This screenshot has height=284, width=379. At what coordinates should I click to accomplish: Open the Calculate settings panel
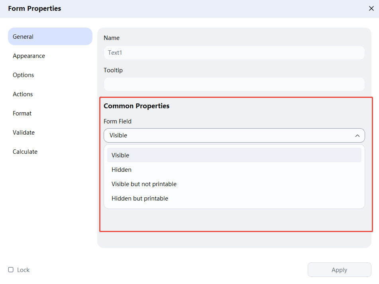[25, 151]
